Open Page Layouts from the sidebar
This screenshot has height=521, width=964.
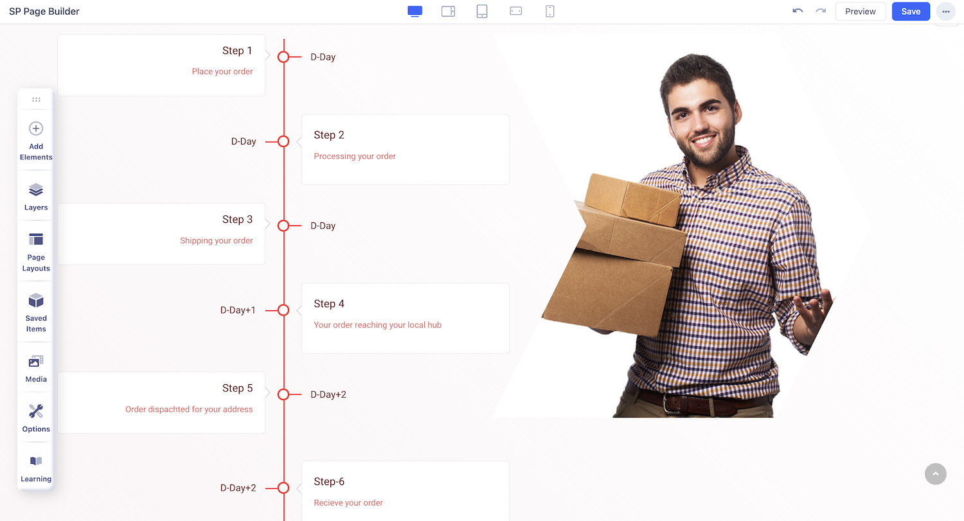36,252
